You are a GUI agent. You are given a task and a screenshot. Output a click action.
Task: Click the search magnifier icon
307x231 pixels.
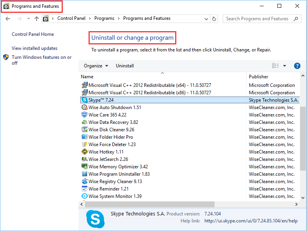click(296, 19)
